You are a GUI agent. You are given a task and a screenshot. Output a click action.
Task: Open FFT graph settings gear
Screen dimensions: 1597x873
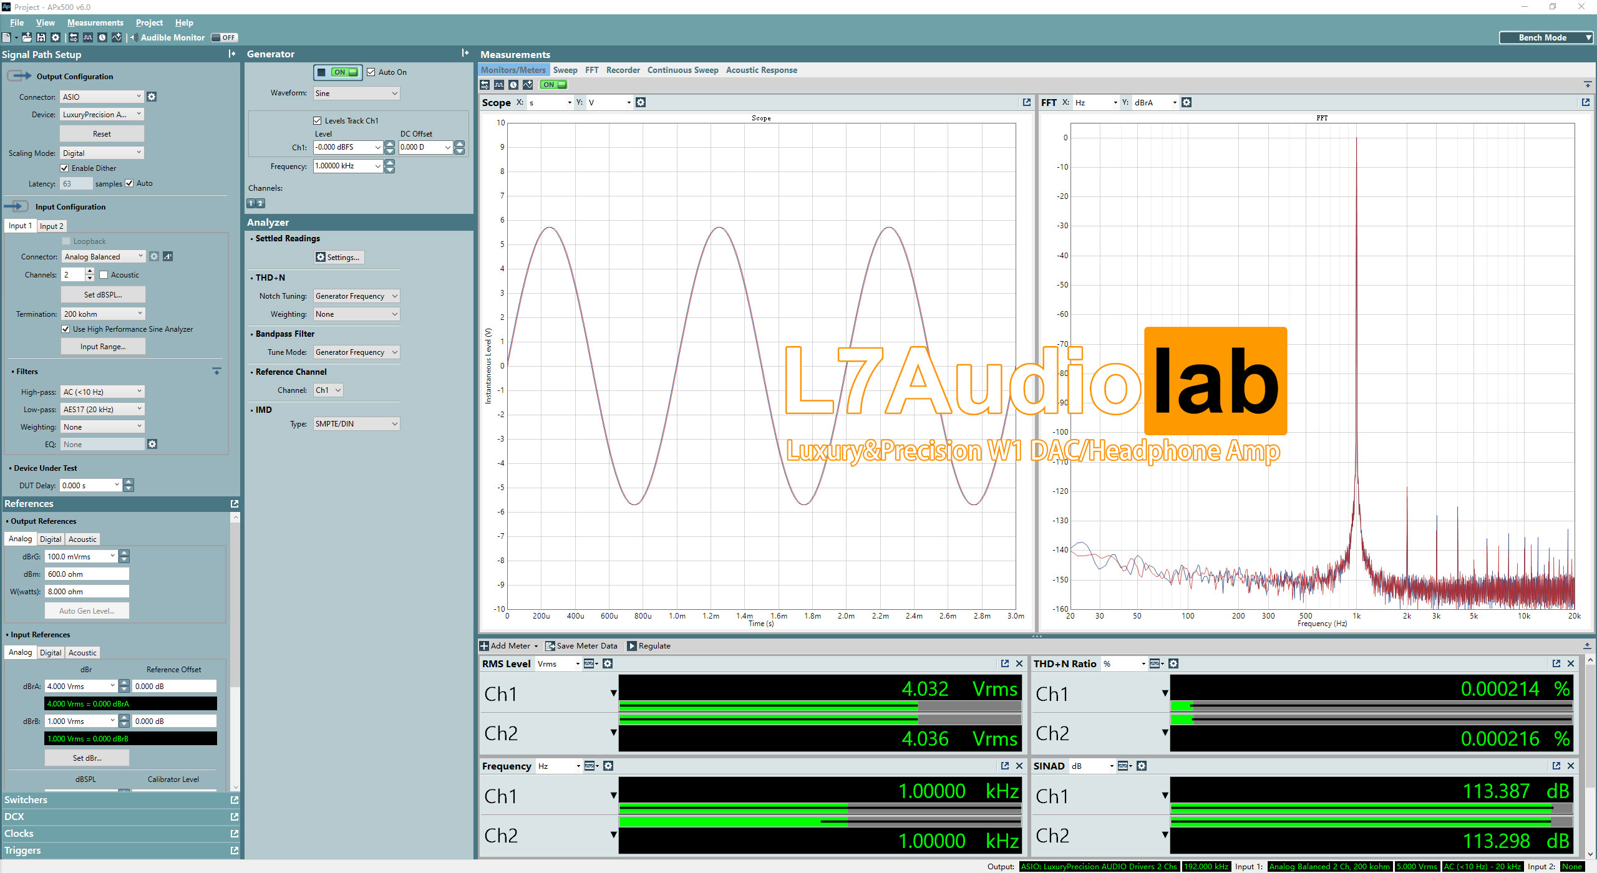pyautogui.click(x=1187, y=102)
